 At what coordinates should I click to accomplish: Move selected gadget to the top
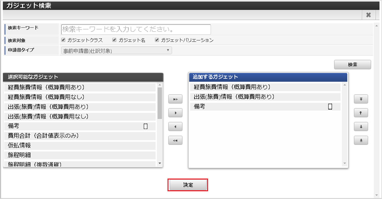click(361, 99)
